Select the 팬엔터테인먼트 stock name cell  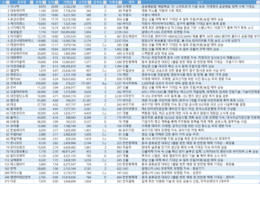click(x=22, y=177)
